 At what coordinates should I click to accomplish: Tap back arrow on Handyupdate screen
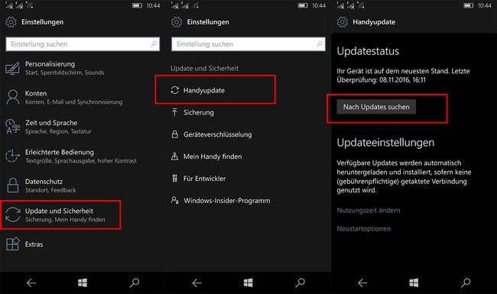point(362,283)
